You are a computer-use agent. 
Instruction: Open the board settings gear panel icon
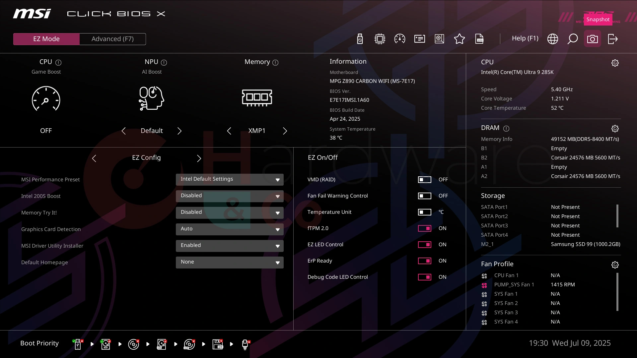pos(439,39)
